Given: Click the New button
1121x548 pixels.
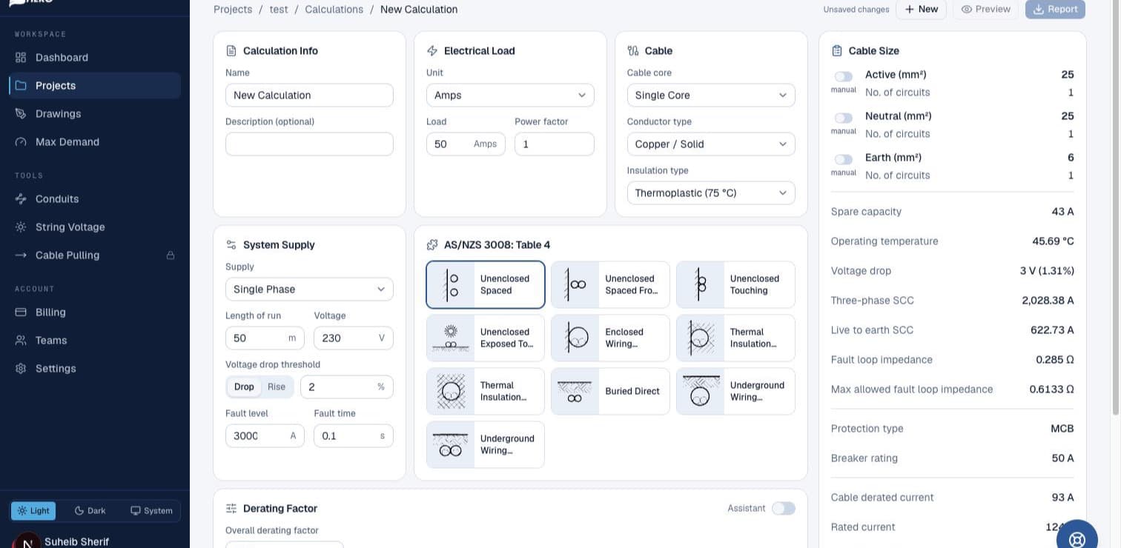Looking at the screenshot, I should [921, 9].
